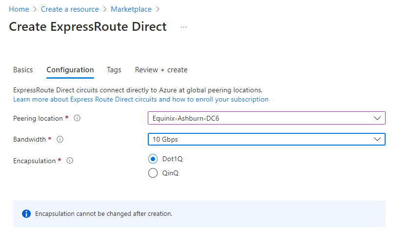Click the chevron arrow in Peering location field
This screenshot has width=414, height=233.
pyautogui.click(x=377, y=118)
